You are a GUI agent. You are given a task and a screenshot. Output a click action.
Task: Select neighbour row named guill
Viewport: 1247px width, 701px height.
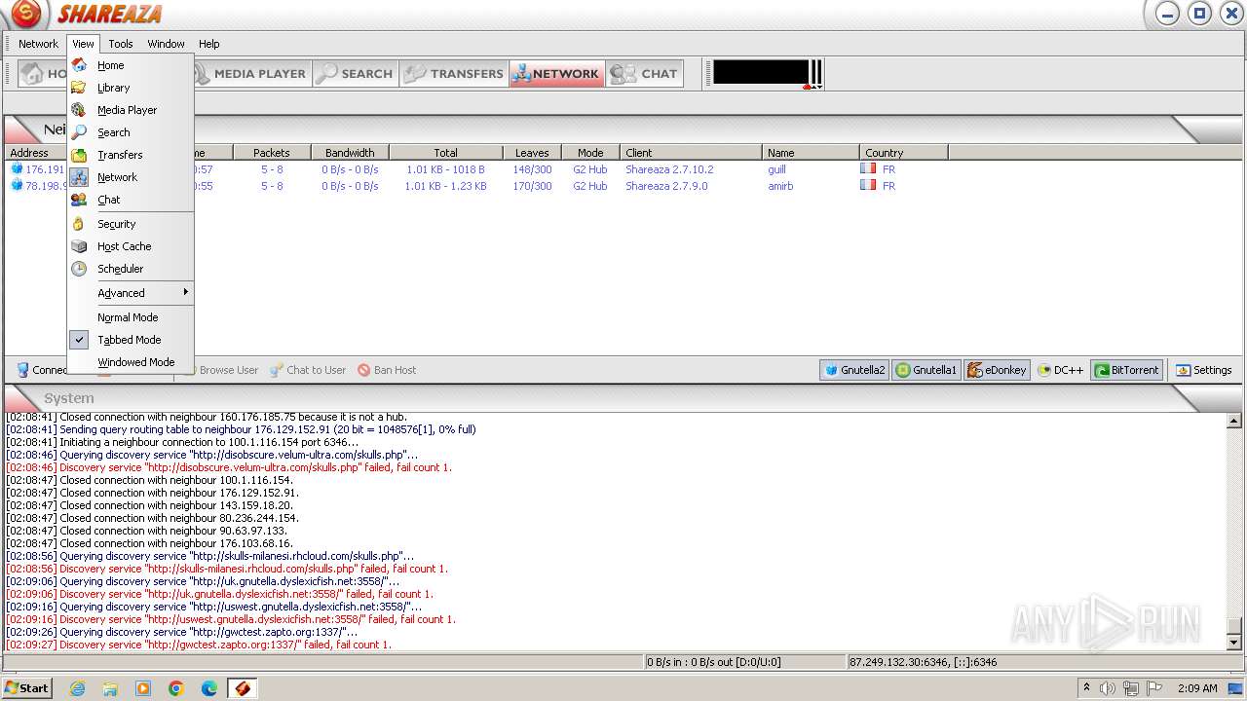point(623,169)
